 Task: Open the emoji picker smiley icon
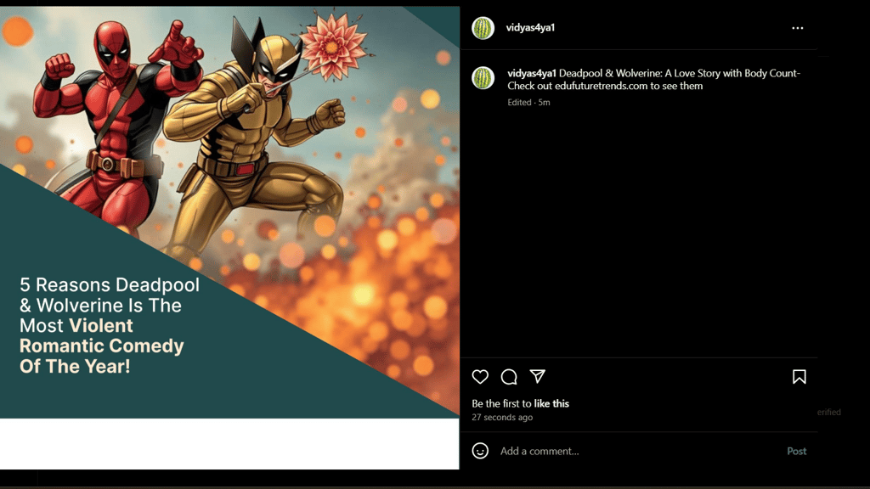tap(480, 451)
